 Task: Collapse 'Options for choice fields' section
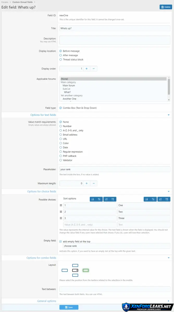point(169,192)
